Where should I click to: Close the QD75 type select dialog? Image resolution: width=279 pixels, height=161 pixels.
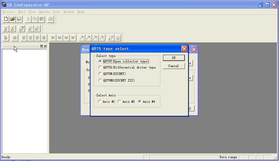point(184,49)
